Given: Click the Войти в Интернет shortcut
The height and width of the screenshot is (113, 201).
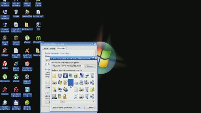Looking at the screenshot, I should click(27, 105).
